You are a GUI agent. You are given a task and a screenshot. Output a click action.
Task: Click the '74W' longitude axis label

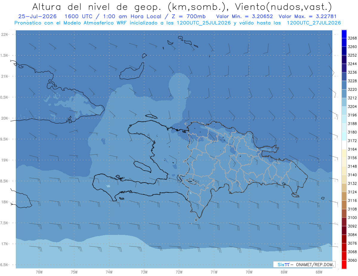(109, 272)
